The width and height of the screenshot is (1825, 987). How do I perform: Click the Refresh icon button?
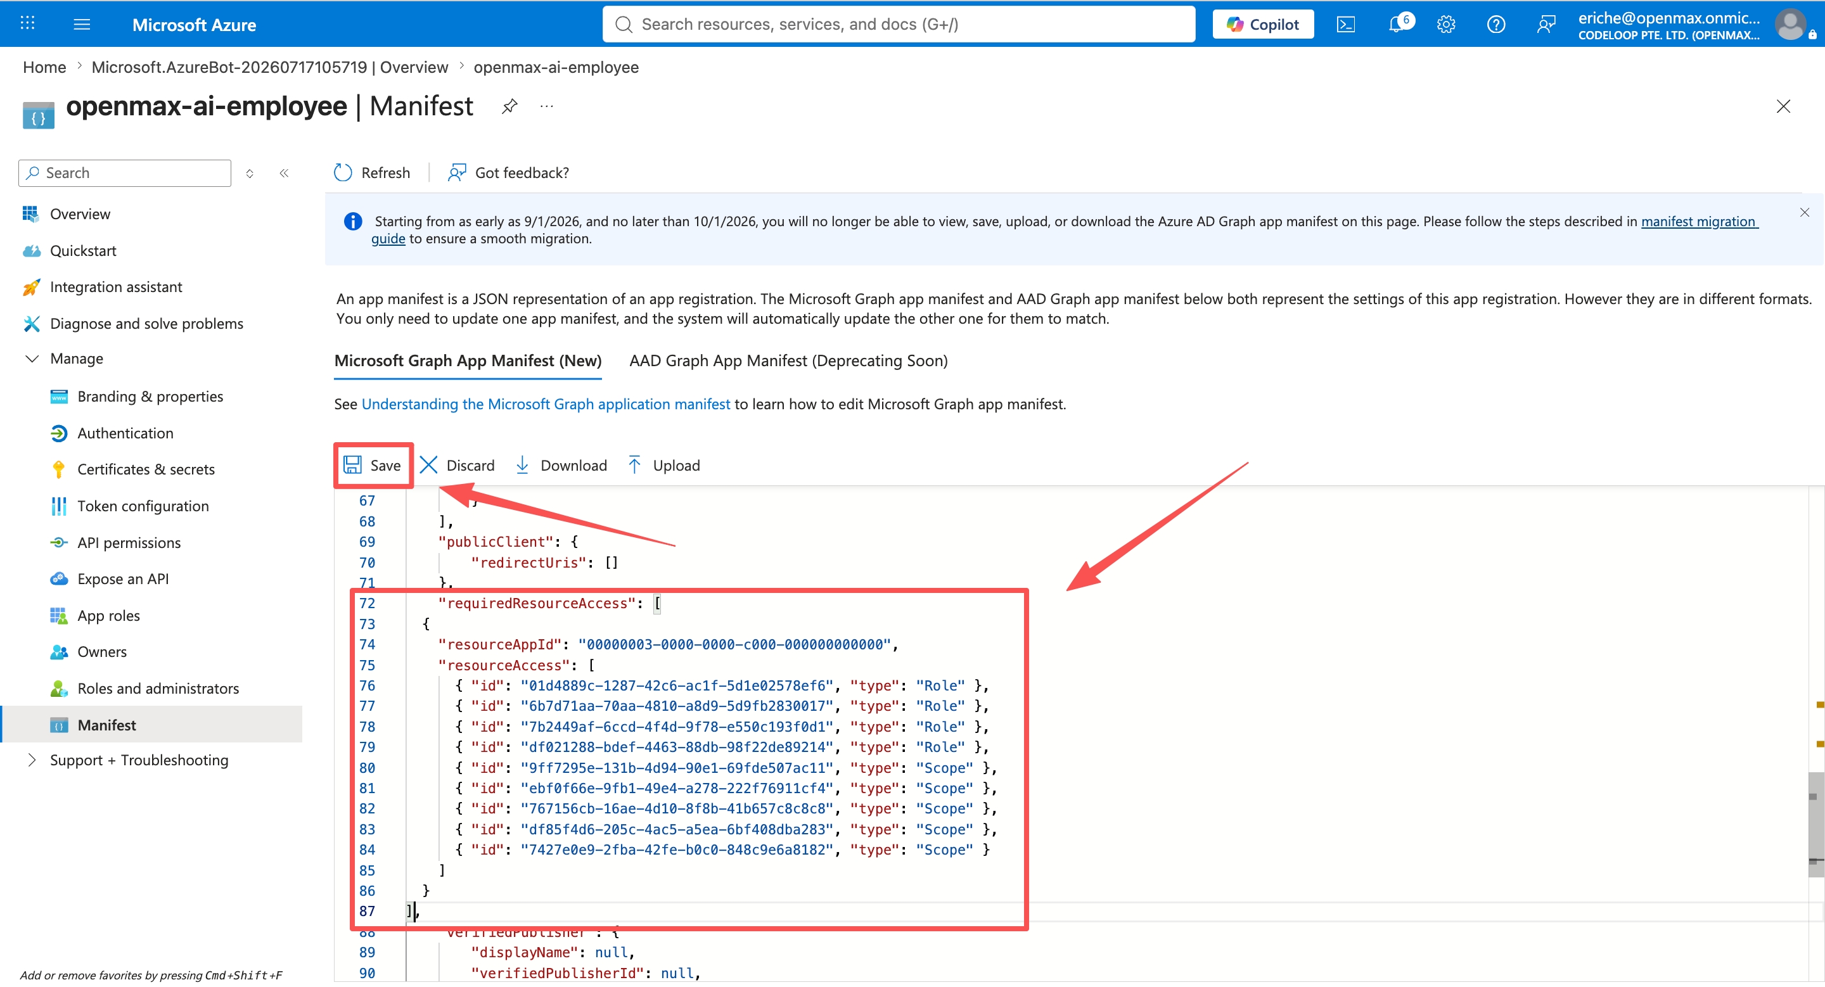pos(343,173)
